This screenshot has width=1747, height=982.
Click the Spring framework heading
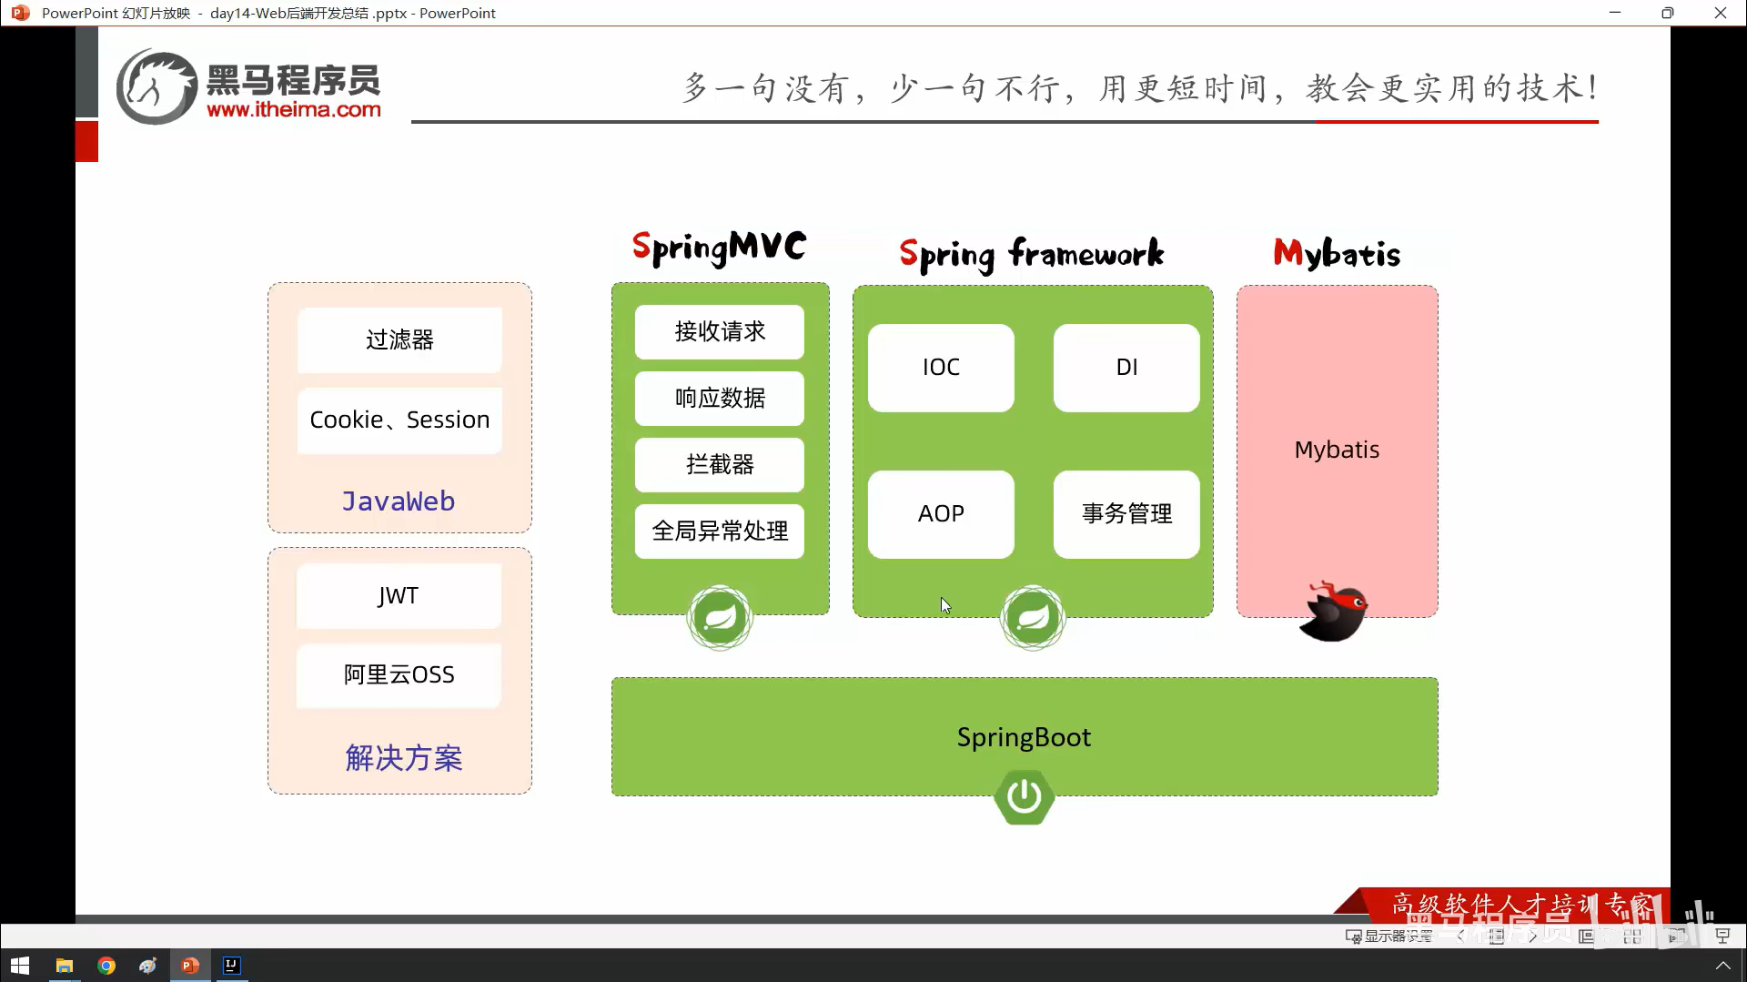point(1032,254)
